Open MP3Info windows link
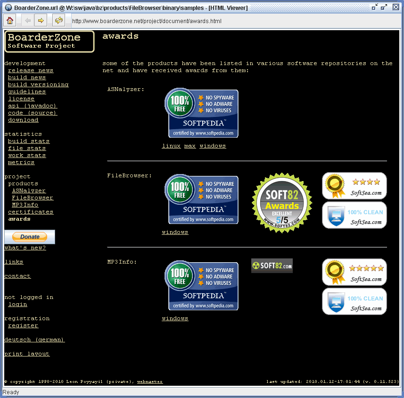 (175, 319)
